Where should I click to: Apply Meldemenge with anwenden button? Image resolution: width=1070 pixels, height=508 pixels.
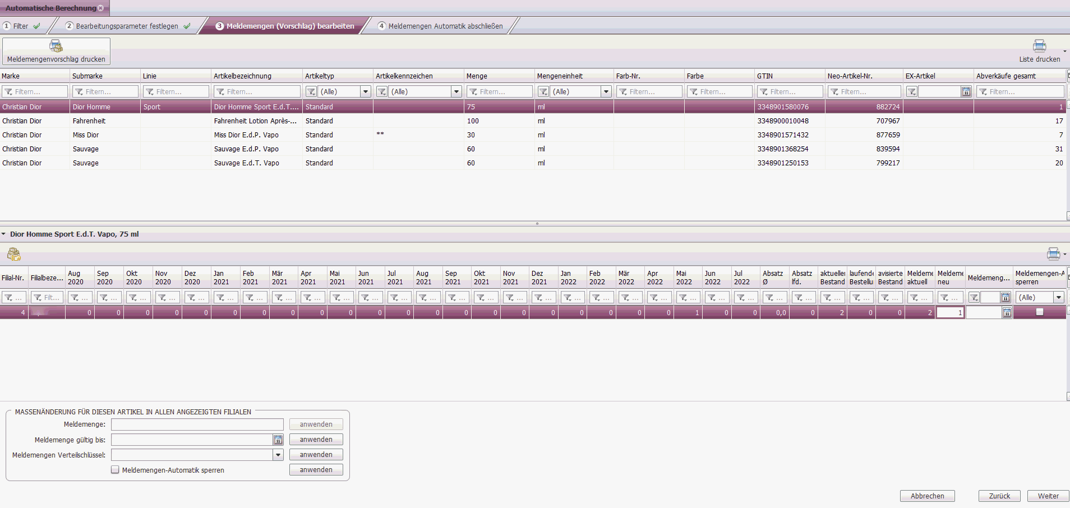pos(316,424)
